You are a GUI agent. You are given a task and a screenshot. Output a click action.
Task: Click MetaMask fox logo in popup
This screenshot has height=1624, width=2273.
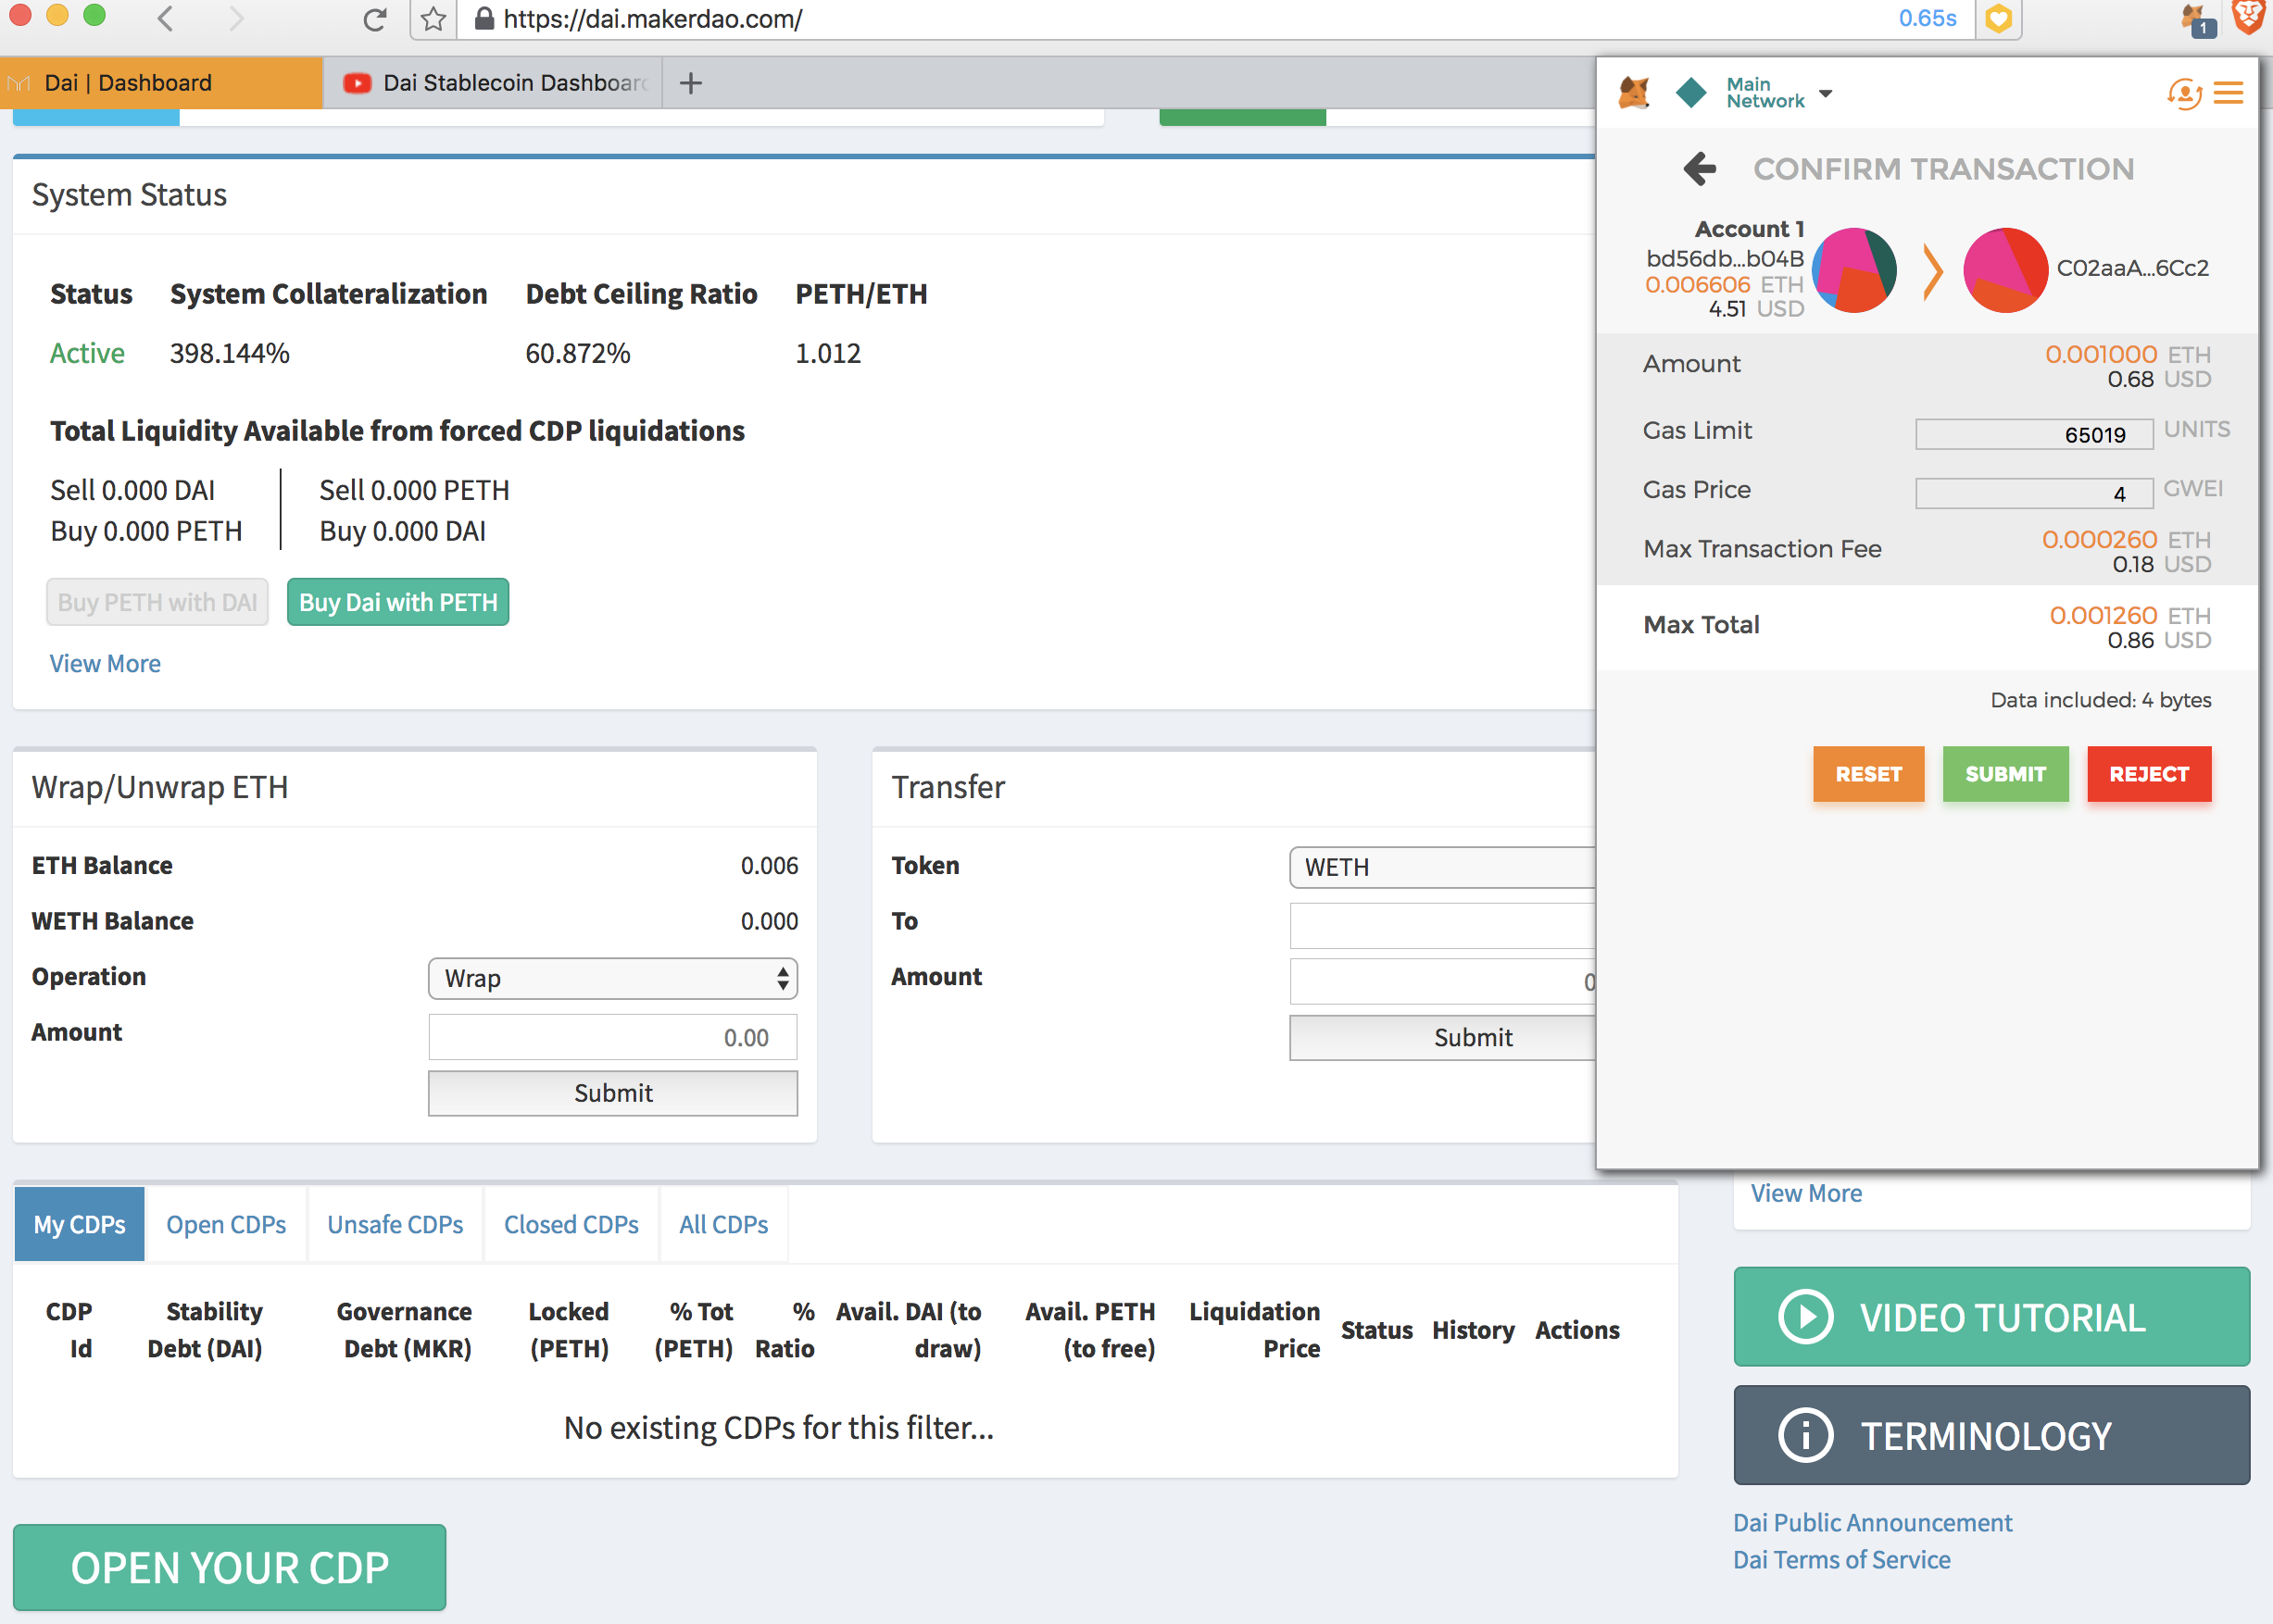[x=1634, y=93]
